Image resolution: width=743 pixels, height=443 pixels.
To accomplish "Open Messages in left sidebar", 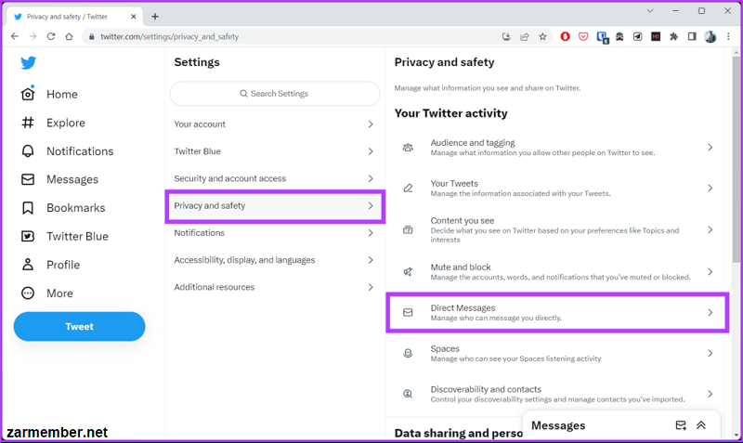I will (x=59, y=179).
